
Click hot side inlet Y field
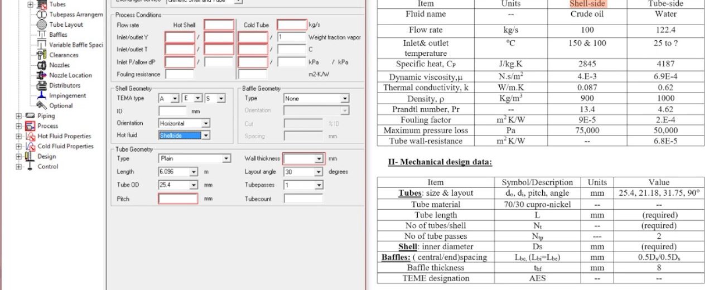click(x=180, y=37)
